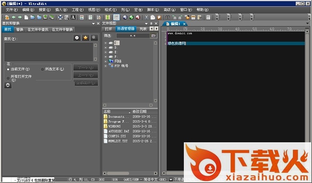Click the first blue folder toolbar icon
312x183 pixels.
coord(33,17)
